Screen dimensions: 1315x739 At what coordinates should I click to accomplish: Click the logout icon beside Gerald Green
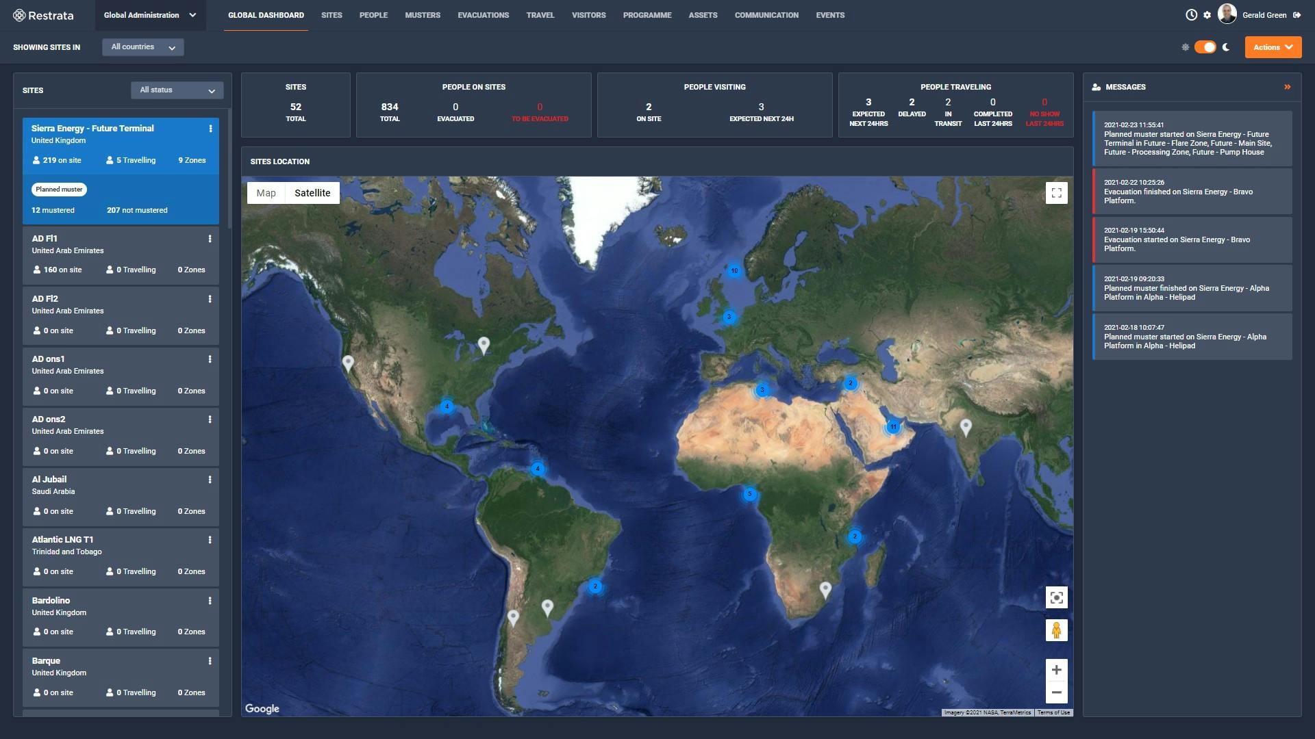1297,15
